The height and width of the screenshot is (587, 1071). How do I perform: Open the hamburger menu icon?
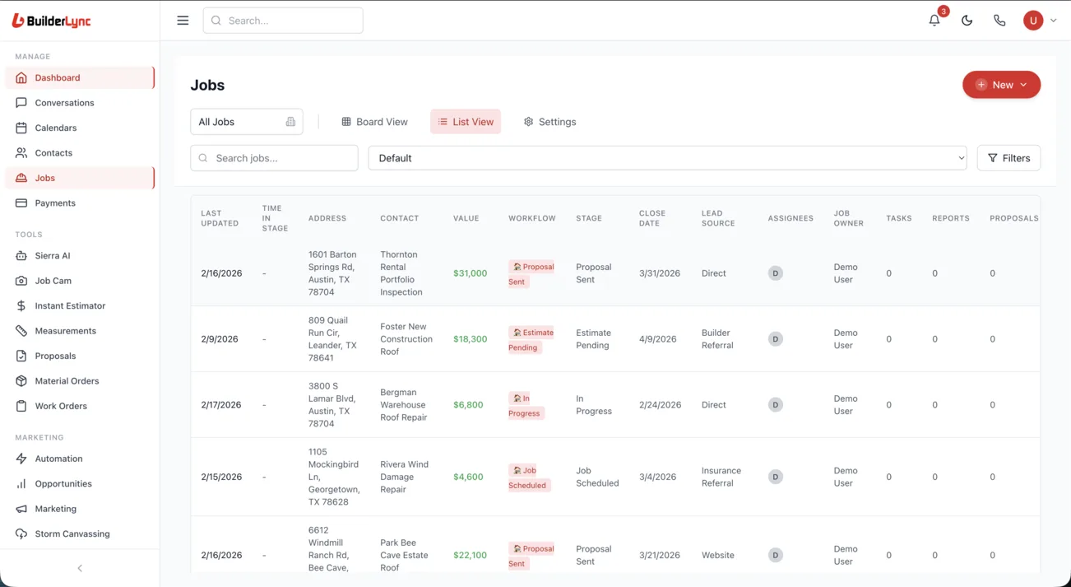tap(183, 21)
